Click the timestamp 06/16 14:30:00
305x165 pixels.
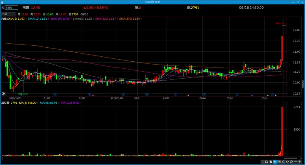pos(251,7)
